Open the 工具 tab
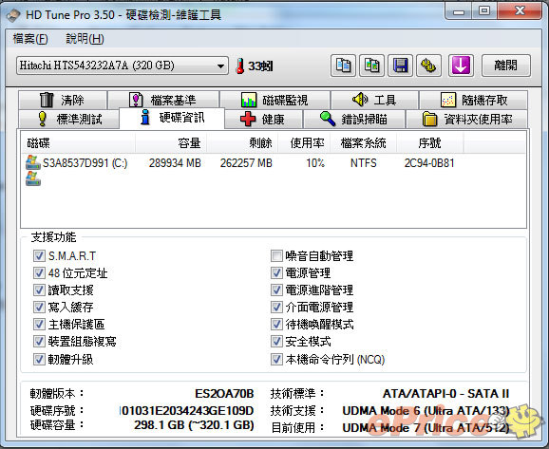Viewport: 549px width, 449px height. [x=374, y=100]
